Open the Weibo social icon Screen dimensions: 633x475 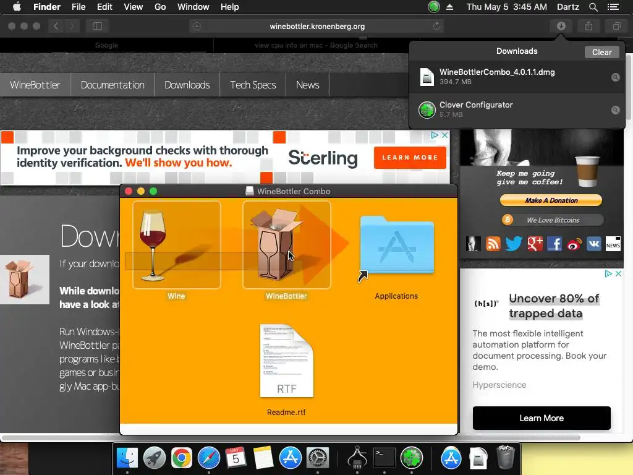pyautogui.click(x=574, y=244)
